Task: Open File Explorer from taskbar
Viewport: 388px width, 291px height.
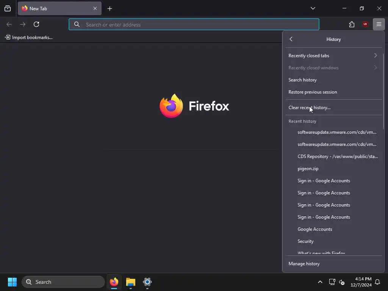Action: [x=131, y=282]
